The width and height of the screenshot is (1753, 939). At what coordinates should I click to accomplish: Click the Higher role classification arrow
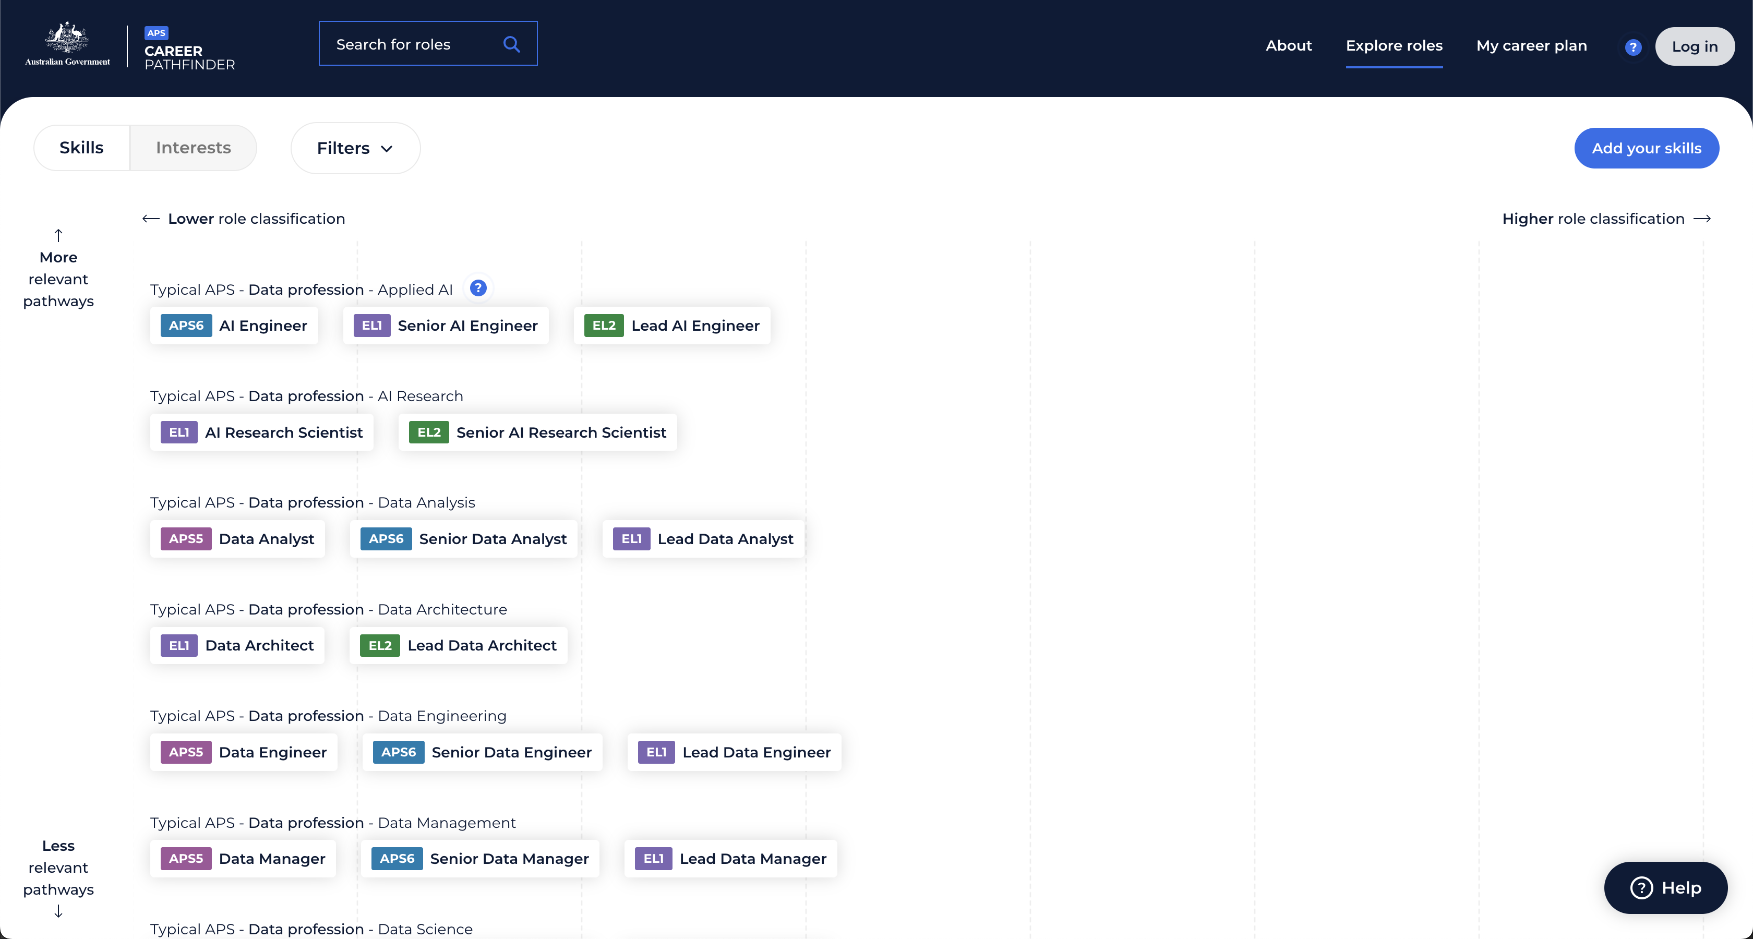[x=1702, y=219]
